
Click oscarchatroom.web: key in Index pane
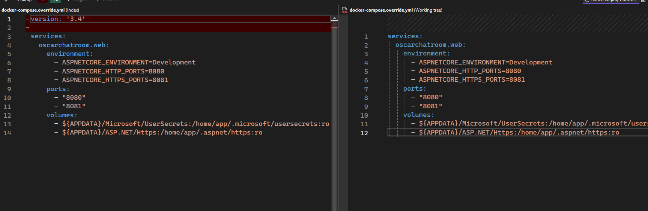[74, 45]
